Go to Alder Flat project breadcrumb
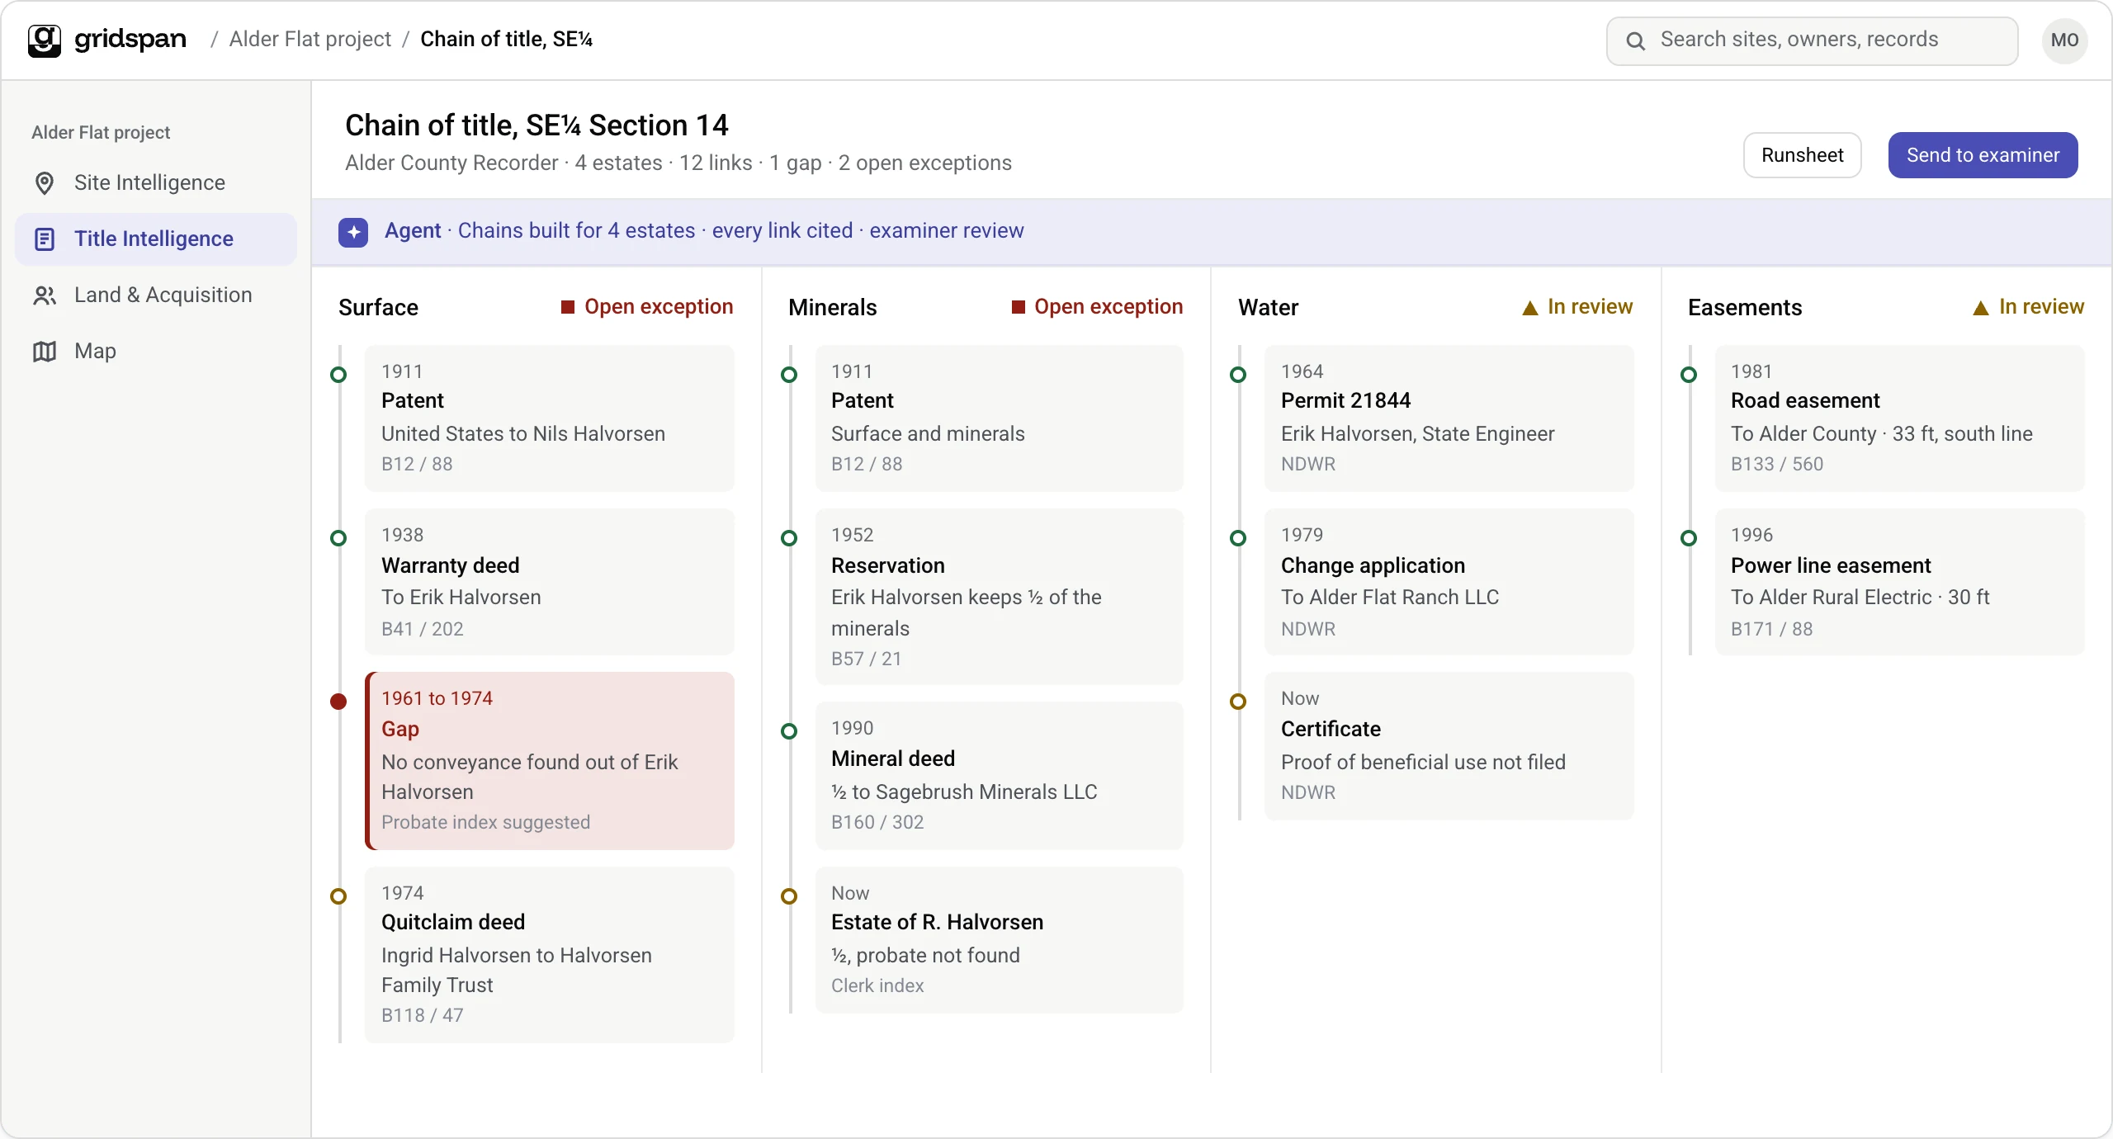 click(310, 40)
